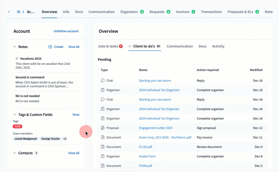
Task: Show more team members via +1 badge
Action: (x=65, y=139)
